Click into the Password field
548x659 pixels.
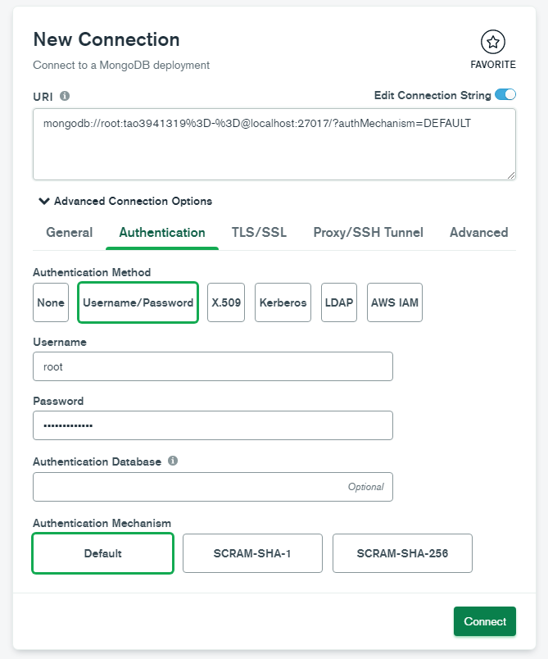click(x=213, y=425)
